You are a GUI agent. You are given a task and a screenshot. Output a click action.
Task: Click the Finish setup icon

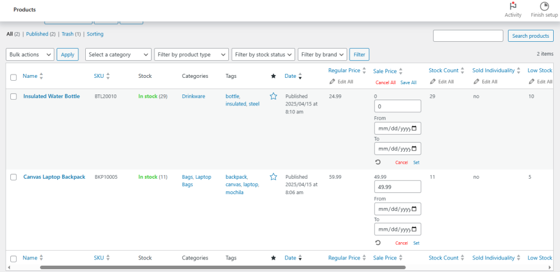coord(544,6)
